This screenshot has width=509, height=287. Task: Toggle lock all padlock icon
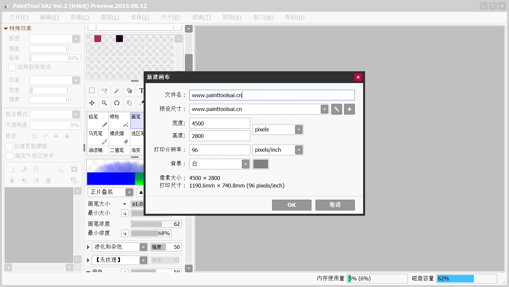coord(67,136)
